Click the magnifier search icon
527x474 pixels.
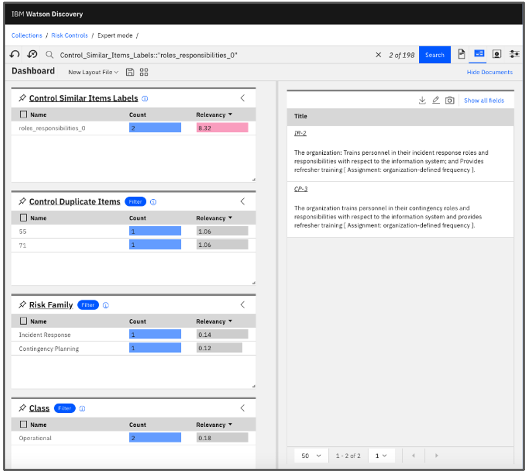pyautogui.click(x=49, y=55)
